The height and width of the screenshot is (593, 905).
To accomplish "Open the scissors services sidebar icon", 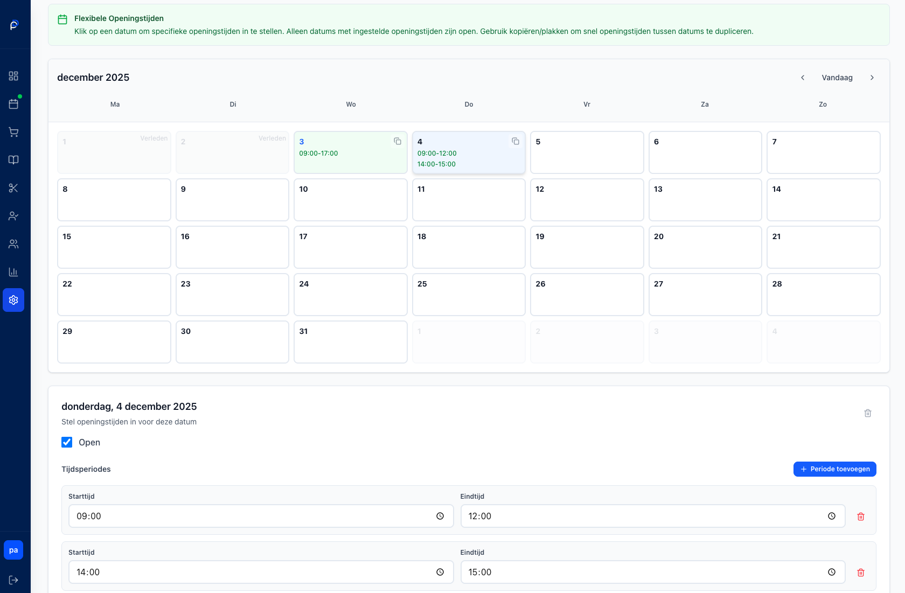I will tap(13, 188).
